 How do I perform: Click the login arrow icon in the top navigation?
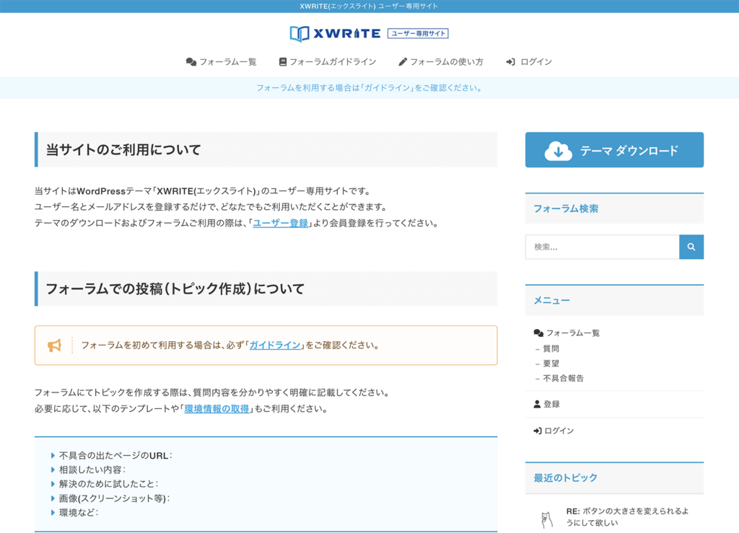tap(511, 61)
